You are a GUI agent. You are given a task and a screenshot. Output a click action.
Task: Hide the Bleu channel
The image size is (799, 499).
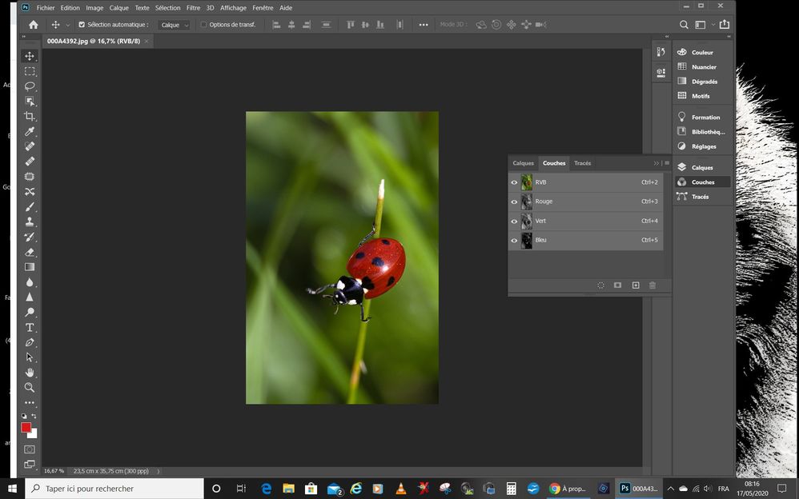[x=514, y=240]
